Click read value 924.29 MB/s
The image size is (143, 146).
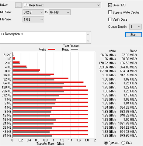point(128,132)
